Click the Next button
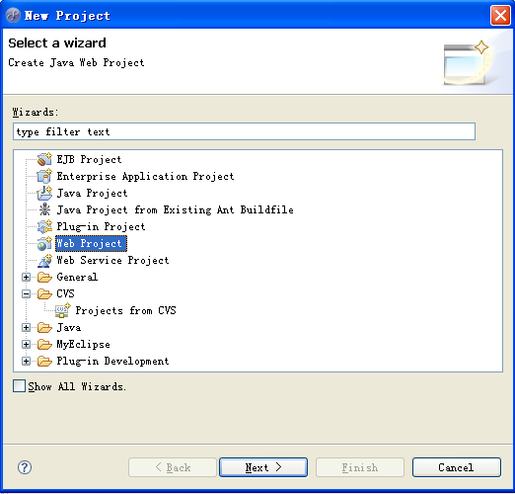 pyautogui.click(x=263, y=467)
